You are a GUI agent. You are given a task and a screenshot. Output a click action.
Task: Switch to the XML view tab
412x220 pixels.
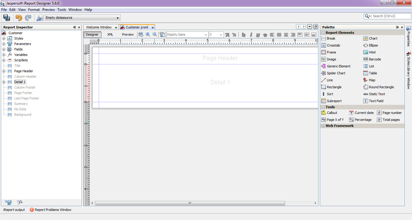coord(110,34)
